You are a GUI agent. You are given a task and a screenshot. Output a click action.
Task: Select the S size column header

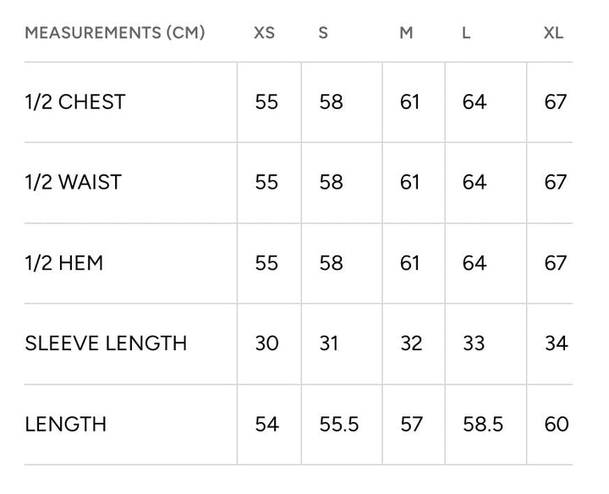click(x=323, y=33)
